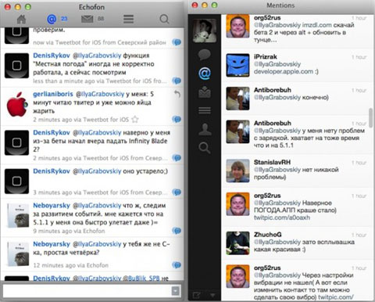Open the profile person icon in Mentions sidebar

point(205,129)
